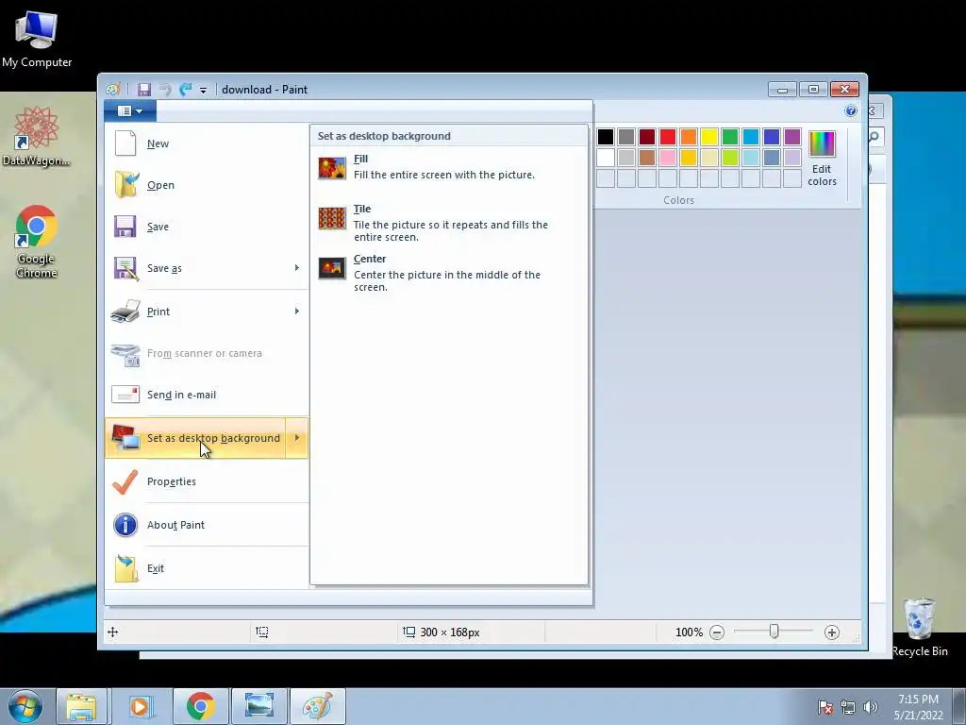Open File Explorer from the taskbar
966x725 pixels.
[x=82, y=706]
